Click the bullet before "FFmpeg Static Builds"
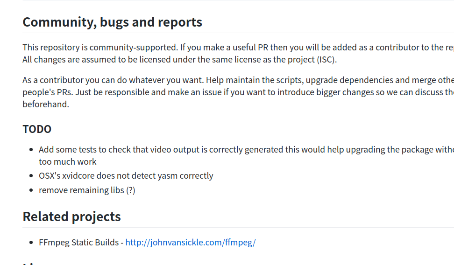 click(31, 243)
